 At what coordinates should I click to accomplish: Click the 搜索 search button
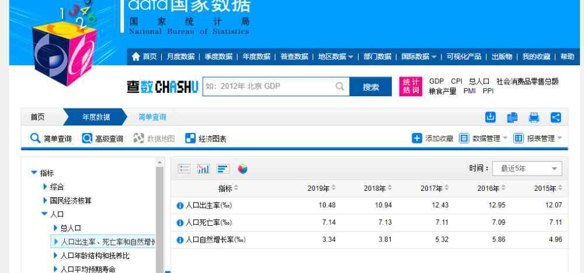click(371, 87)
